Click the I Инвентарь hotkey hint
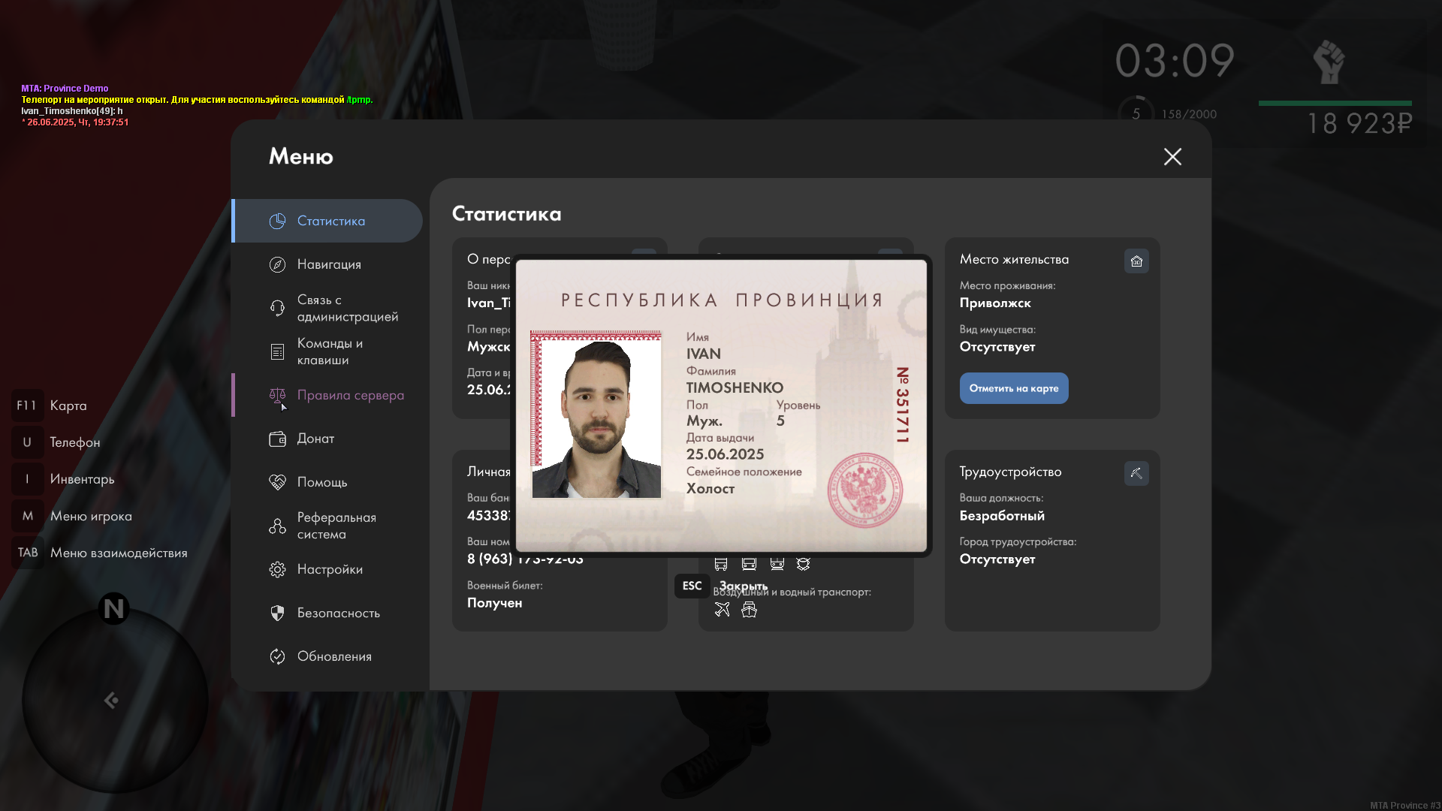This screenshot has width=1442, height=811. tap(63, 479)
